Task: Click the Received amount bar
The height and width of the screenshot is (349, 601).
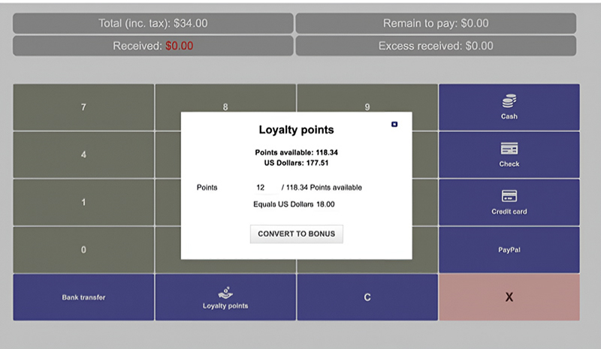Action: [153, 46]
